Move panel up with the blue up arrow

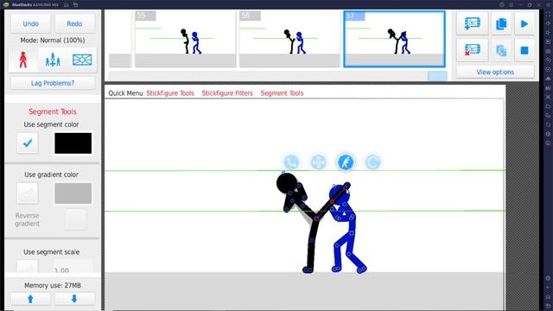point(31,299)
